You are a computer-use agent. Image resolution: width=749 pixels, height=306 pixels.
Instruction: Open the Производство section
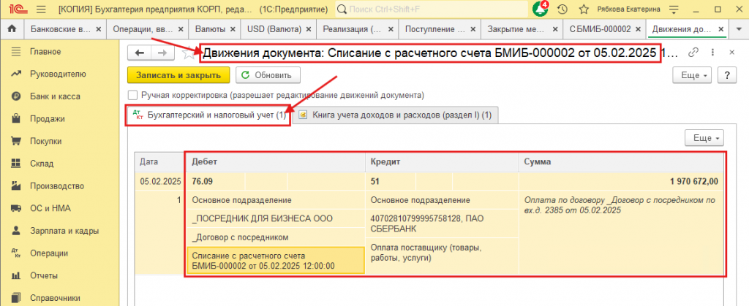coord(57,186)
